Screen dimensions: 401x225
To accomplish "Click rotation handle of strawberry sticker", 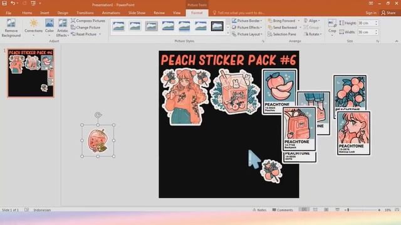I will click(98, 115).
